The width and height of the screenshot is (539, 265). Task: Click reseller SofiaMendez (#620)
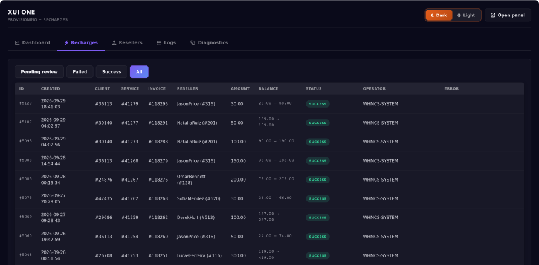point(199,198)
